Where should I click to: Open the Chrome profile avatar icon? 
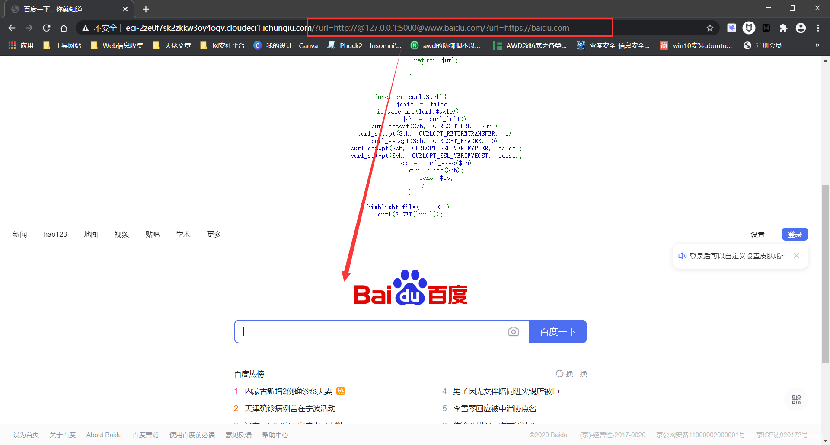pyautogui.click(x=801, y=28)
